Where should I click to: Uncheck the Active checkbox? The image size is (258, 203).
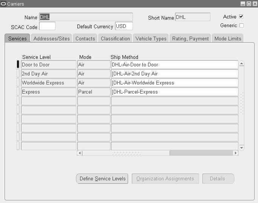click(241, 17)
